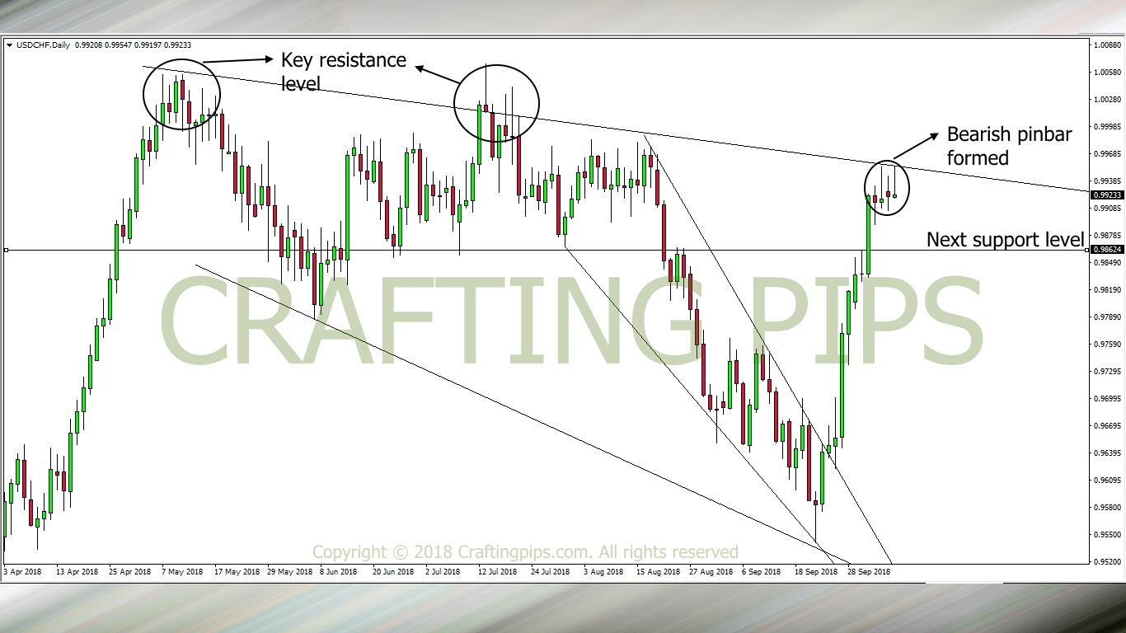
Task: Click the '17 May 2018' date label
Action: [236, 571]
